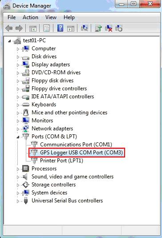
Task: Open the Action menu
Action: tap(30, 17)
